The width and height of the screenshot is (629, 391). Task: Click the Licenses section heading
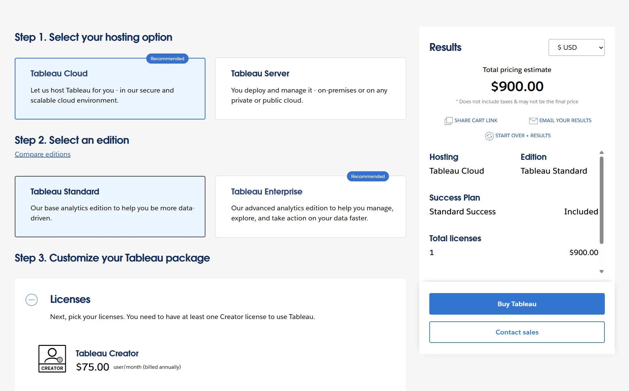point(70,299)
